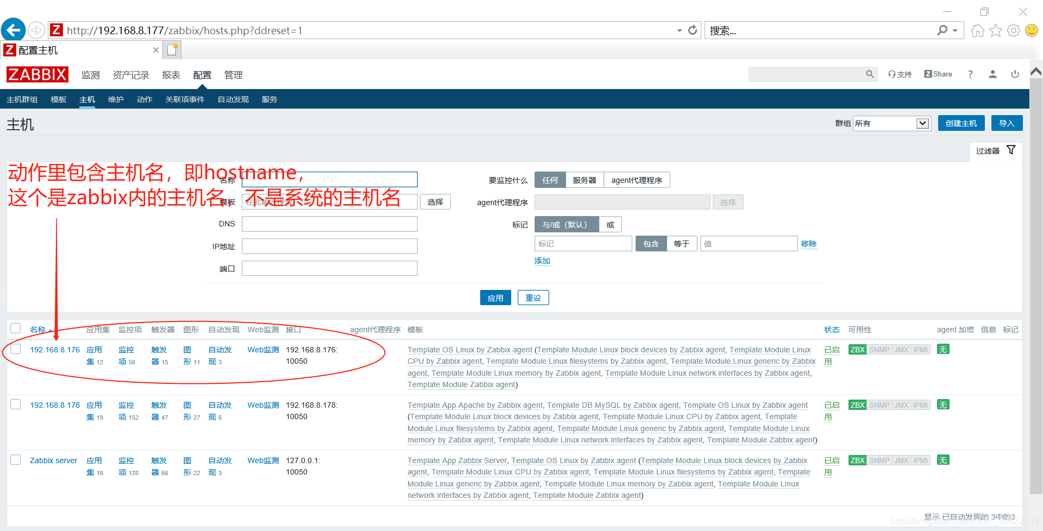Go to 动作 submenu

(x=144, y=99)
